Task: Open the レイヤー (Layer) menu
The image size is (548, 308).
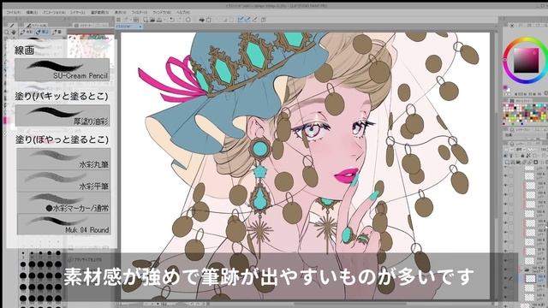Action: pos(78,12)
